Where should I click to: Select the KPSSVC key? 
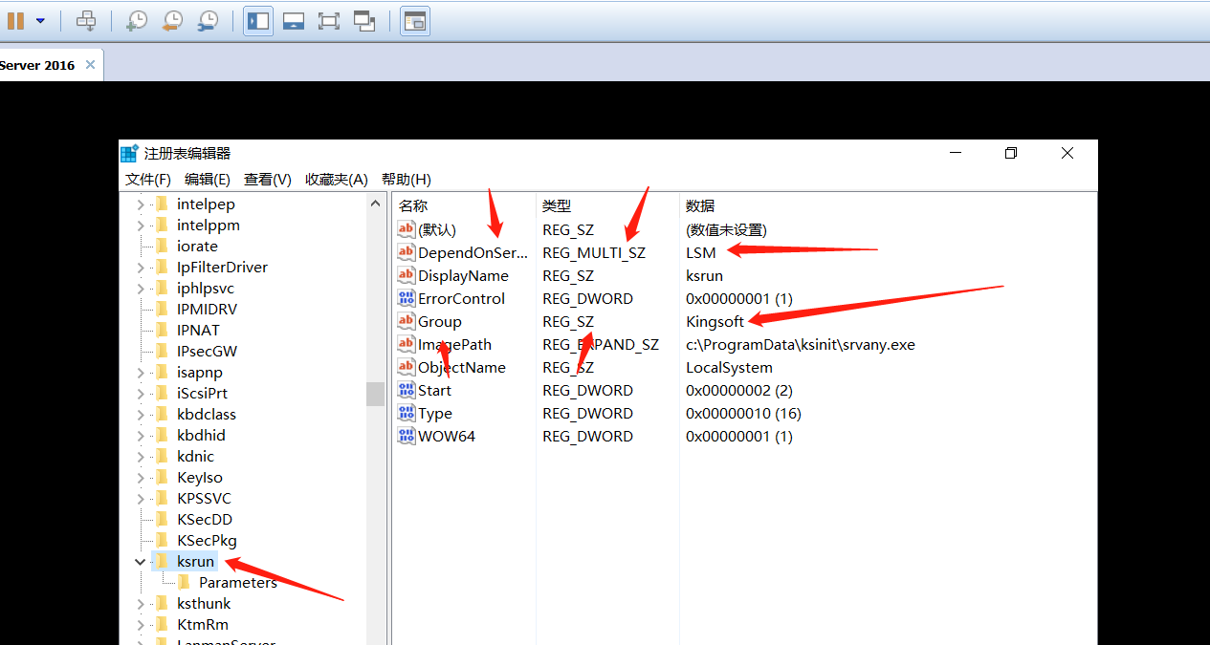[x=204, y=499]
